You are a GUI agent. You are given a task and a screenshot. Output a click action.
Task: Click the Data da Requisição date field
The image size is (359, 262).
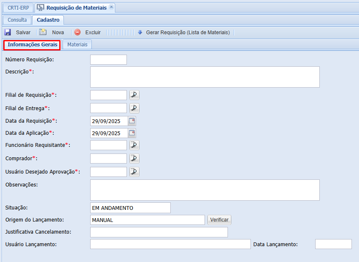click(x=109, y=121)
